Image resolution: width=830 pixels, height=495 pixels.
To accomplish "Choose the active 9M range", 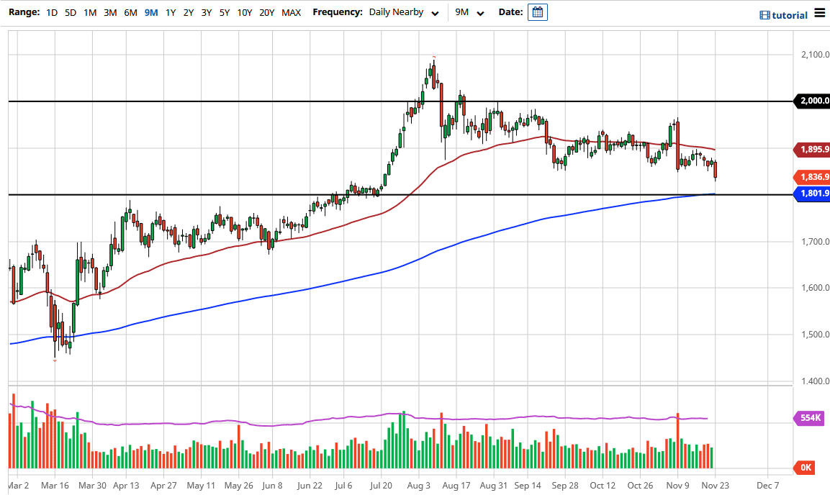I will [151, 12].
